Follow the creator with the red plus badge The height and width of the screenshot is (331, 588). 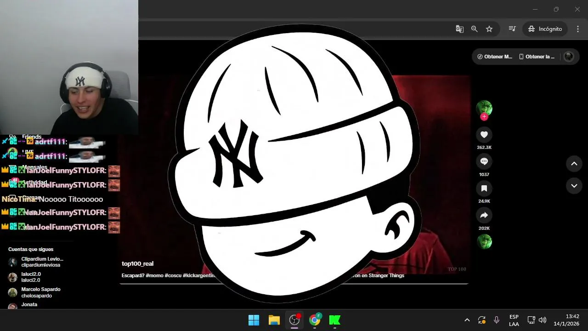click(484, 117)
